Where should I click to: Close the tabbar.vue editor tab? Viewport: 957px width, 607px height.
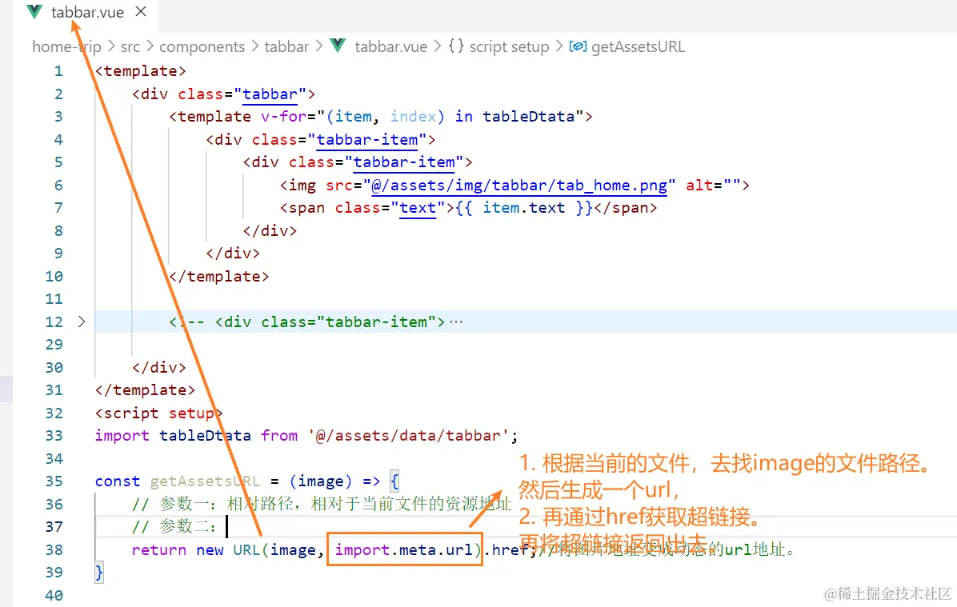click(141, 11)
